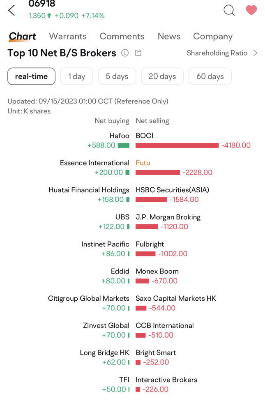Viewport: 265px width, 410px height.
Task: Open the info icon beside Top 10 Brokers
Action: coord(125,53)
